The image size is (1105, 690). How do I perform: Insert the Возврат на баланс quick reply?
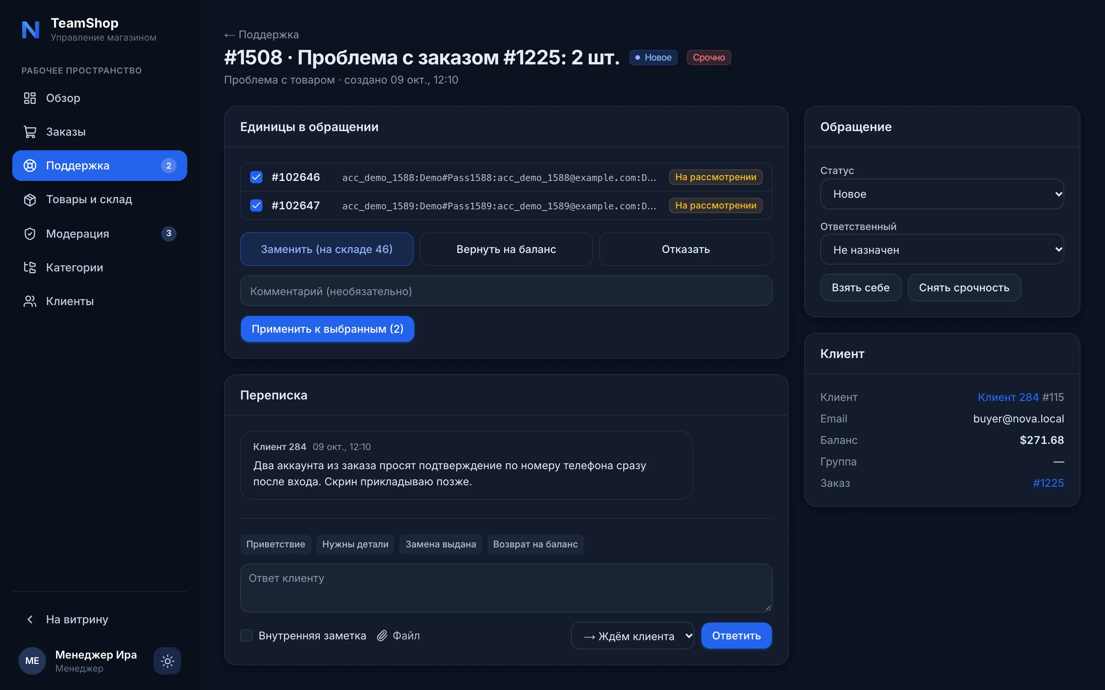coord(535,544)
